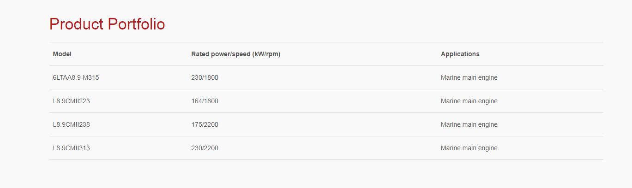
Task: Click the 230/1800 rated power value
Action: click(x=205, y=77)
